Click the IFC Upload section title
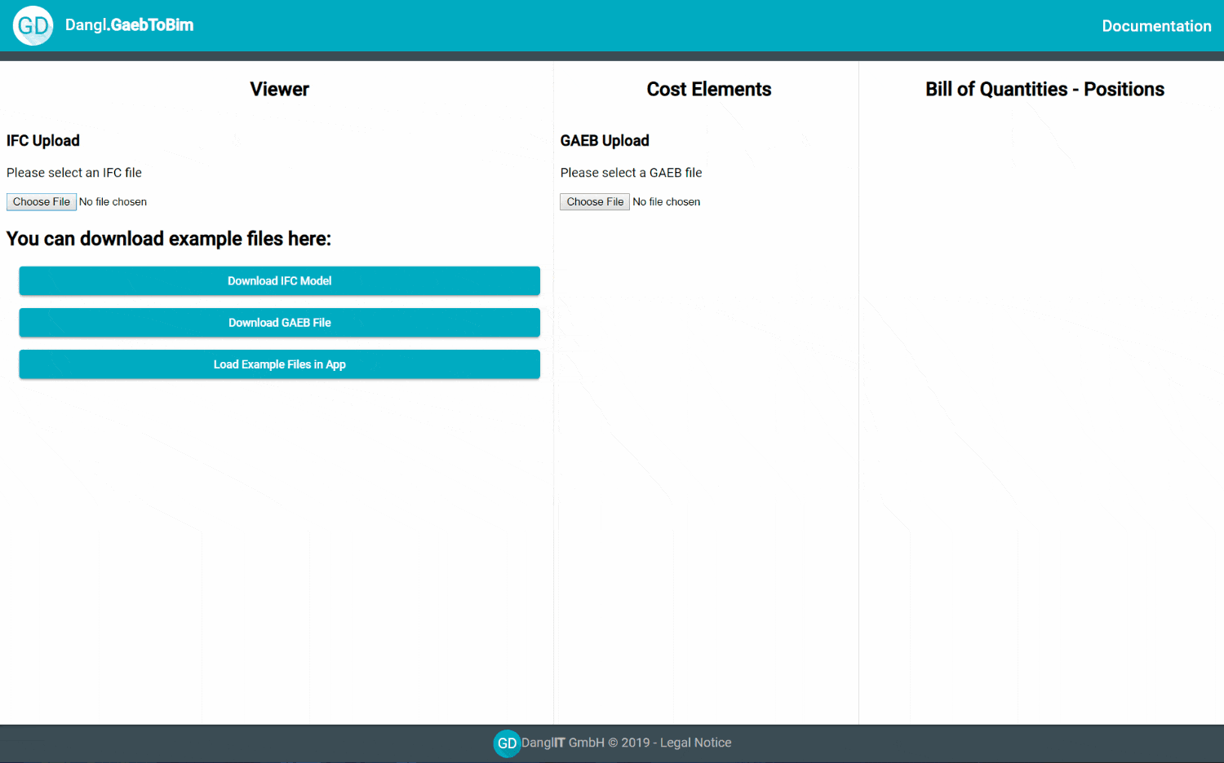 (x=43, y=140)
